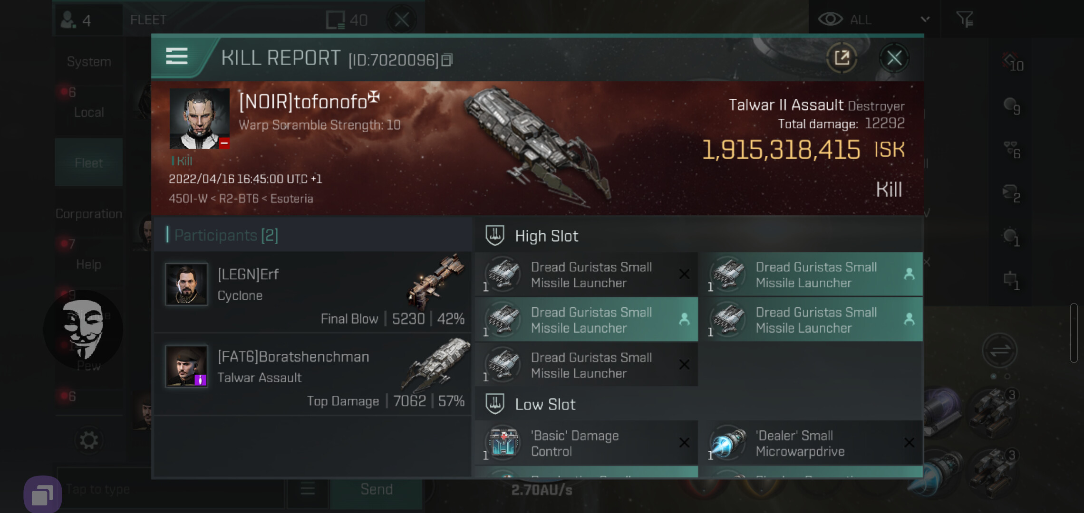Toggle the swap arrows button near modules
This screenshot has width=1084, height=513.
[x=1000, y=351]
